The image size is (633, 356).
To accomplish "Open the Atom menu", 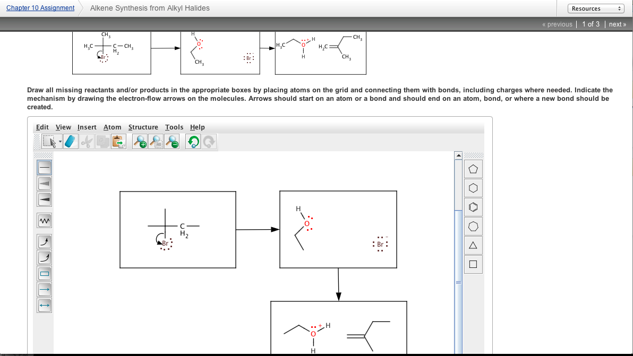I will pos(112,127).
